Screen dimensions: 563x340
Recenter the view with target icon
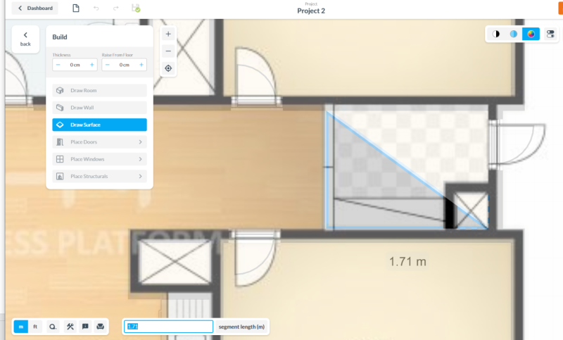coord(168,68)
